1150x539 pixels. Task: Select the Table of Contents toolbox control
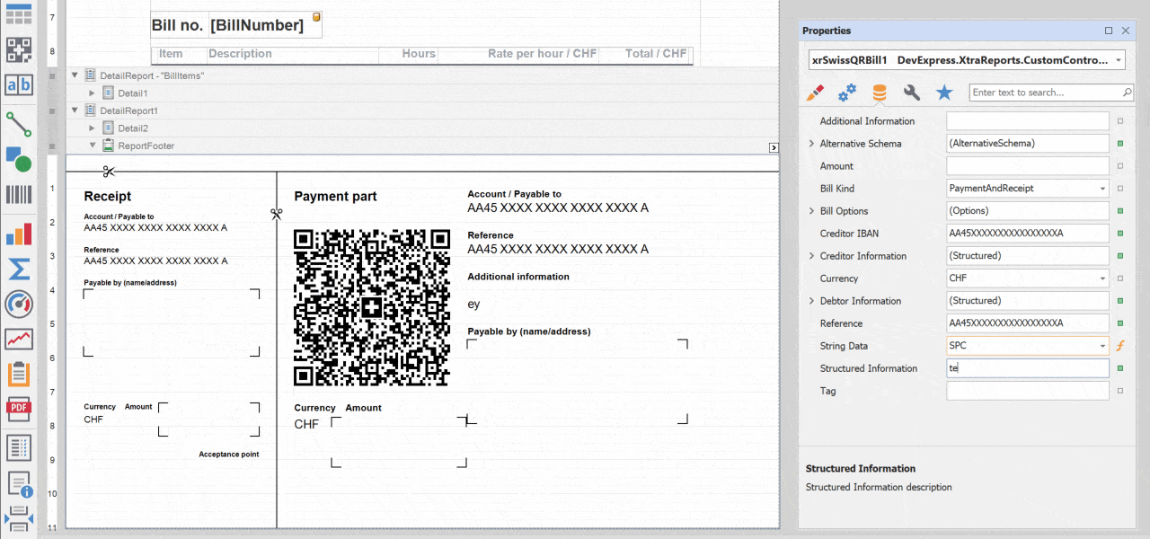(x=19, y=446)
